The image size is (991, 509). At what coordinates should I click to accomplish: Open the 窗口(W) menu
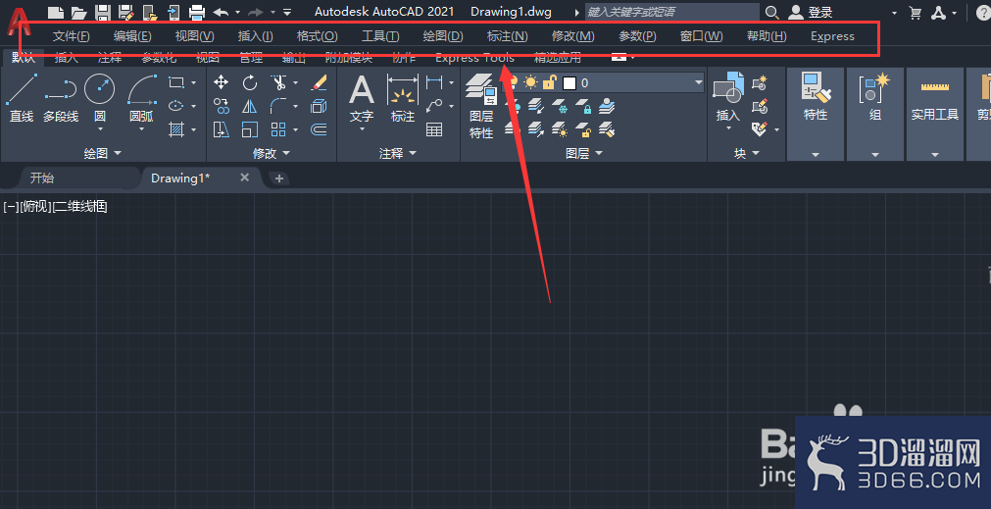pos(702,36)
